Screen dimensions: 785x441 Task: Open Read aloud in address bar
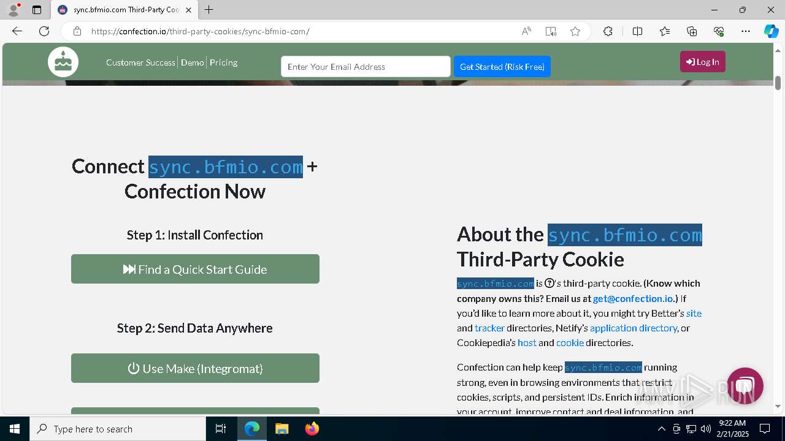526,31
